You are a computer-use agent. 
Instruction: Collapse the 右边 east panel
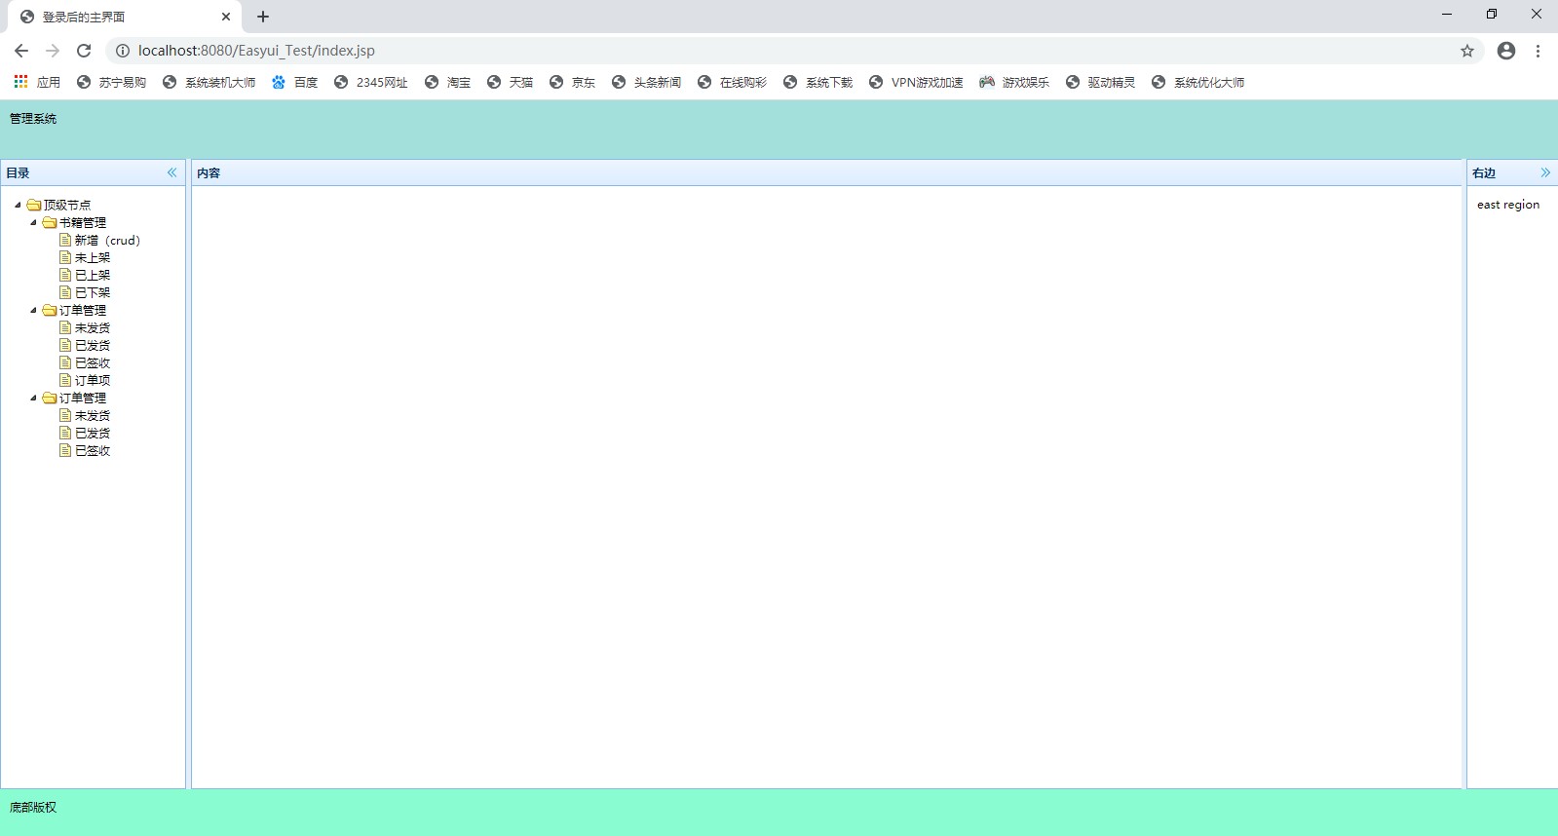click(x=1545, y=172)
